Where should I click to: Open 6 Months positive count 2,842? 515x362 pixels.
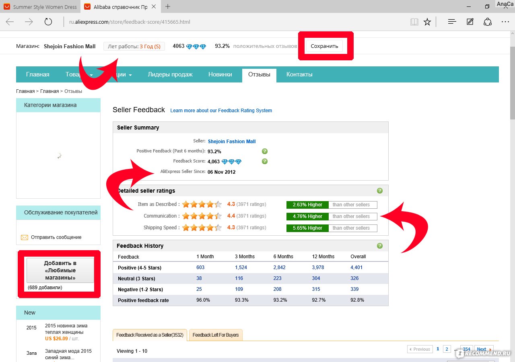click(x=280, y=267)
